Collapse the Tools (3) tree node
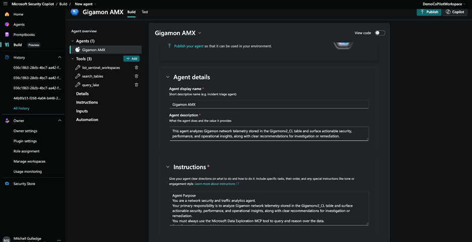This screenshot has height=242, width=472. click(73, 58)
